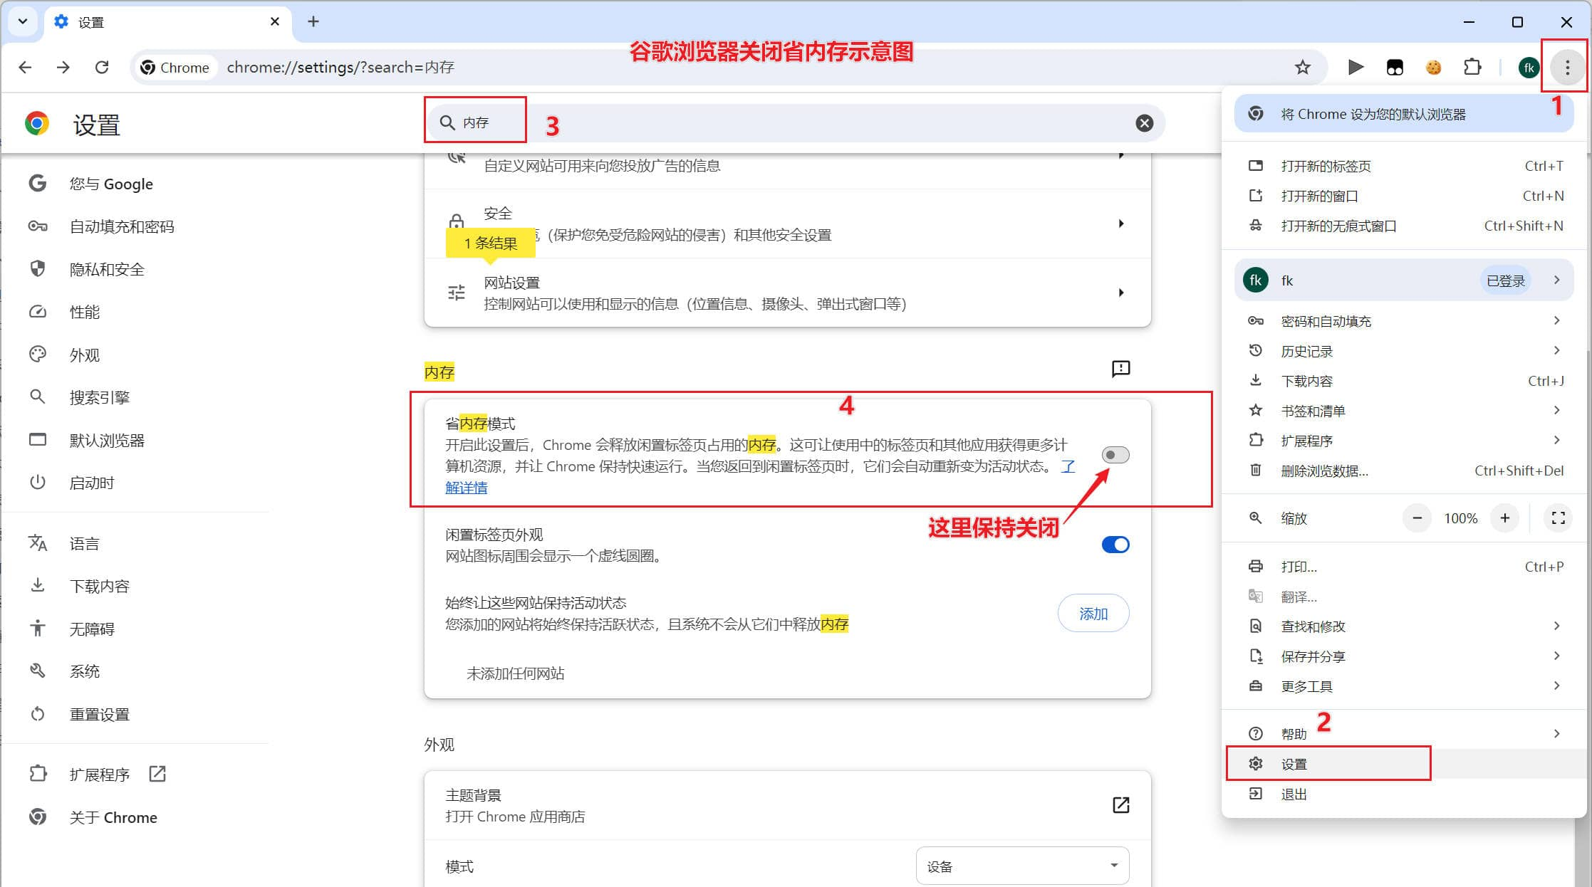Toggle the 省内存模式 switch
The height and width of the screenshot is (887, 1592).
[x=1115, y=455]
